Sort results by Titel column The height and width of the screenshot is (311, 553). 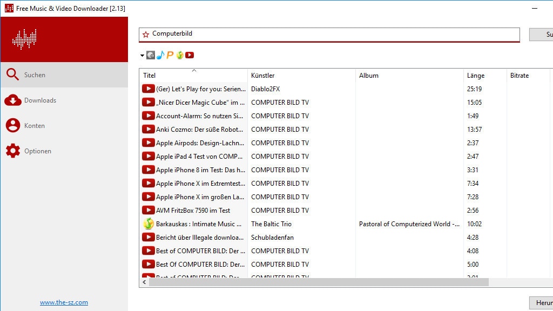pos(193,76)
